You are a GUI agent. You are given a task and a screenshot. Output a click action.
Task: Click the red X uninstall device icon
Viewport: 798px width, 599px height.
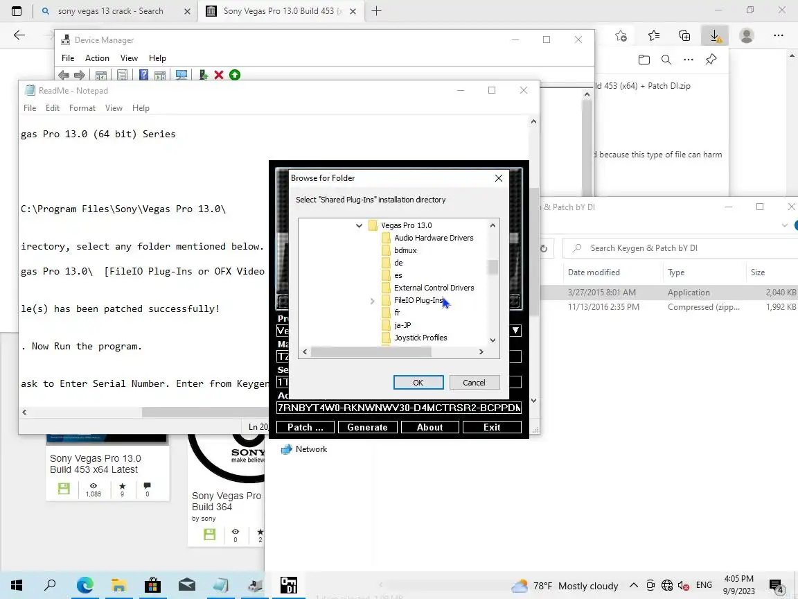click(219, 75)
